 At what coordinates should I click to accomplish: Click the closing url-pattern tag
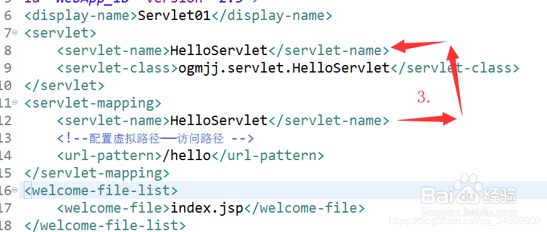pos(268,155)
